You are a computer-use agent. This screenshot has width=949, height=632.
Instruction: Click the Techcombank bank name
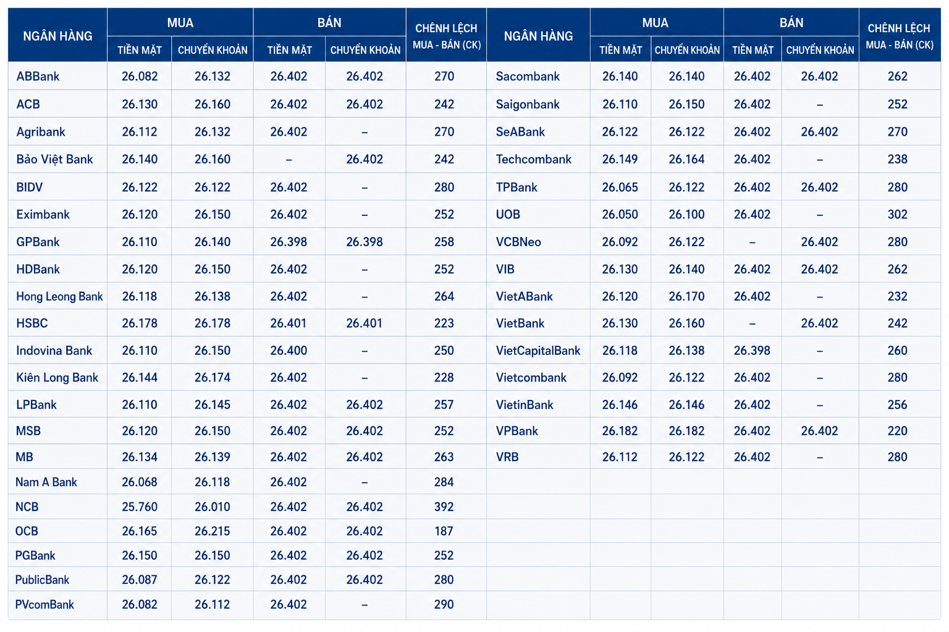(x=534, y=159)
